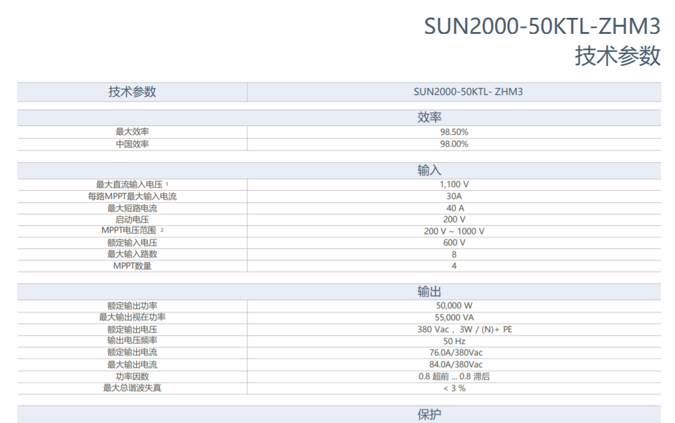This screenshot has height=423, width=675.
Task: Click the "0.8 超前 ... 0.8 滞后" value
Action: click(454, 377)
